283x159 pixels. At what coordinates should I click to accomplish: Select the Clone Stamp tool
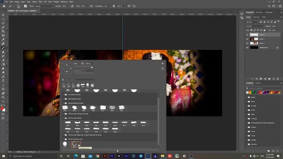[x=3, y=52]
